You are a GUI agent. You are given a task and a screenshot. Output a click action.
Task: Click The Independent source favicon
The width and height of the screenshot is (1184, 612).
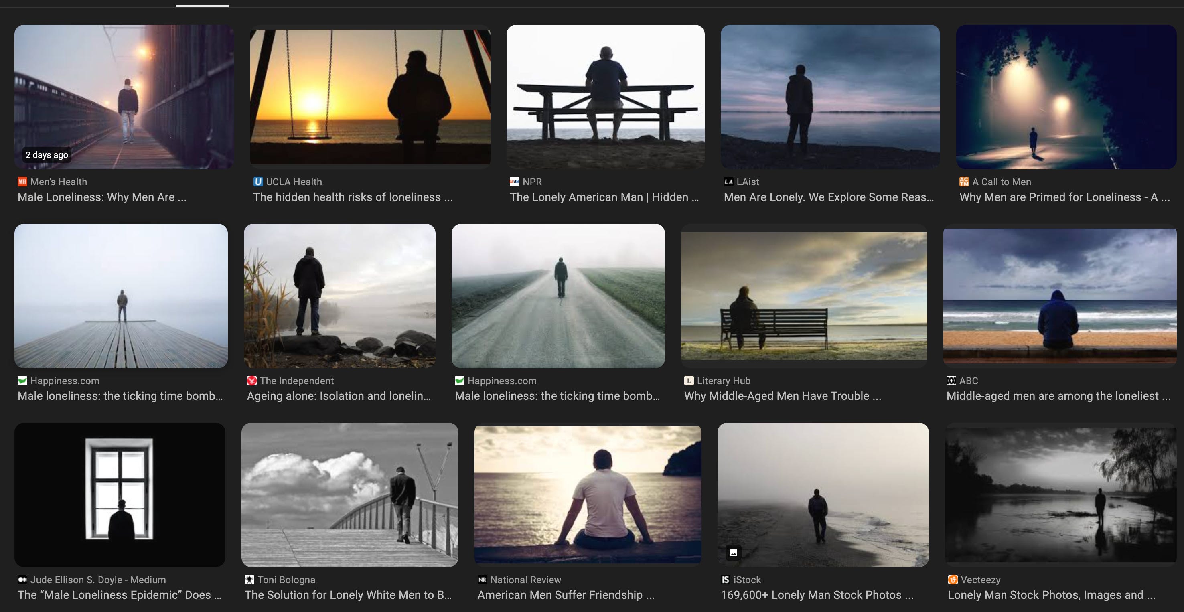pyautogui.click(x=251, y=381)
